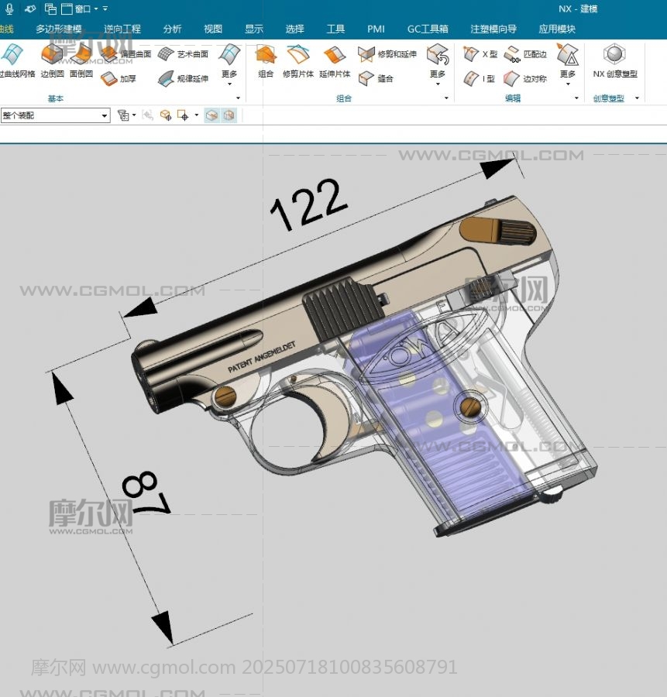Click the 边对称 edge symmetry tool

[x=525, y=79]
